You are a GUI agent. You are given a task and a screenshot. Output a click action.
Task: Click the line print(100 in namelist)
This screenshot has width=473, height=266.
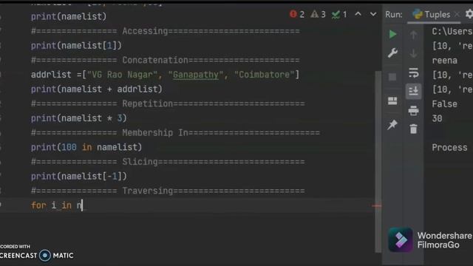click(86, 147)
